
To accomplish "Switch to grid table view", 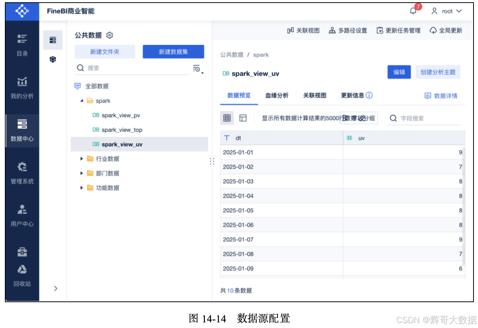I will click(x=227, y=118).
